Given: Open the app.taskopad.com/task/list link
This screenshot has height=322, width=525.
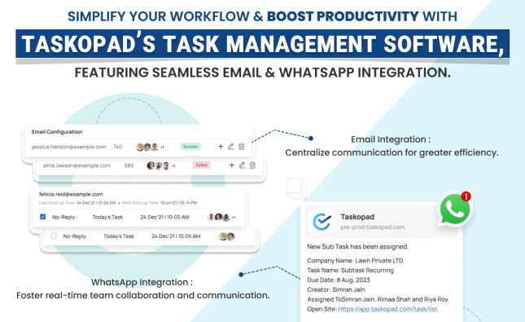Looking at the screenshot, I should (x=387, y=309).
